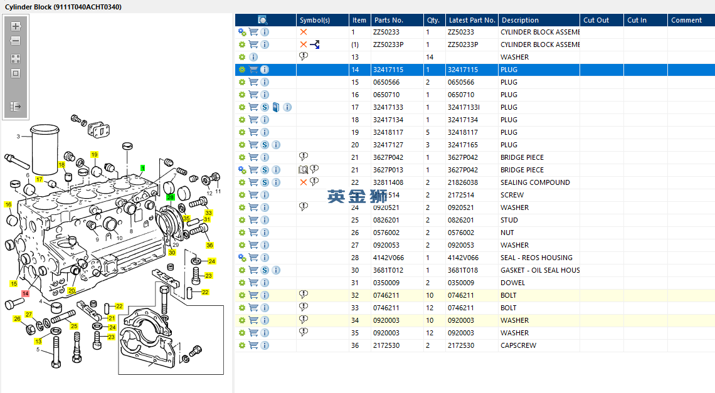Screen dimensions: 715x393
Task: Open the S supersession icon for part 32417133
Action: coord(265,107)
